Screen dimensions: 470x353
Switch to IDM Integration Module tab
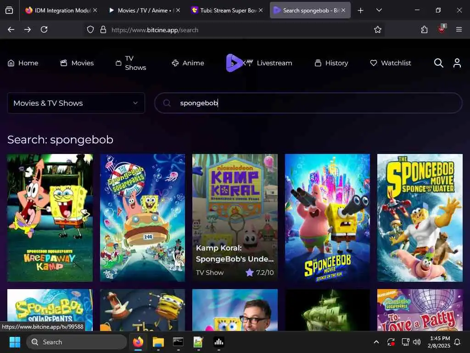(x=62, y=11)
